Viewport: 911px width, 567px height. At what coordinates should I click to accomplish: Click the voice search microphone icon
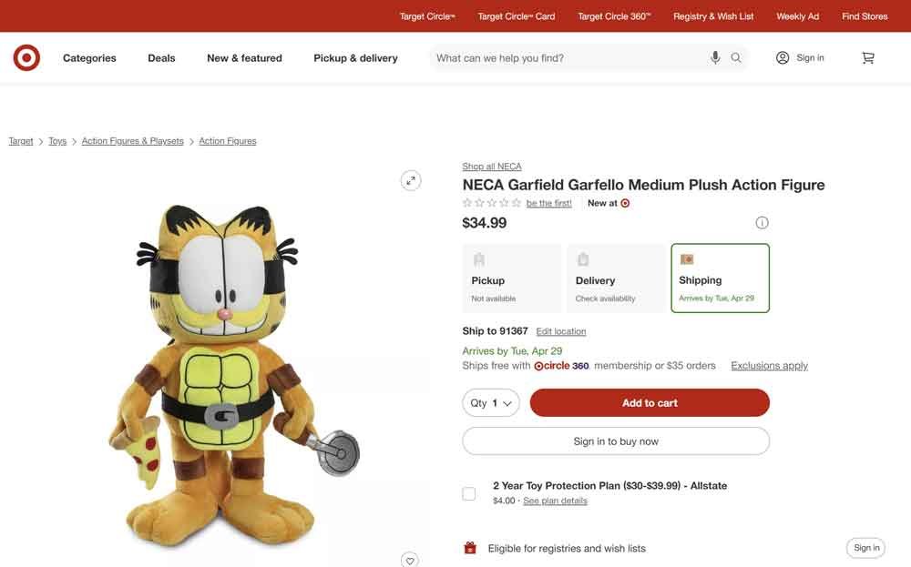714,57
